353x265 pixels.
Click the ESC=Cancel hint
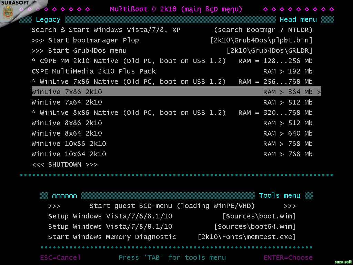coord(60,257)
